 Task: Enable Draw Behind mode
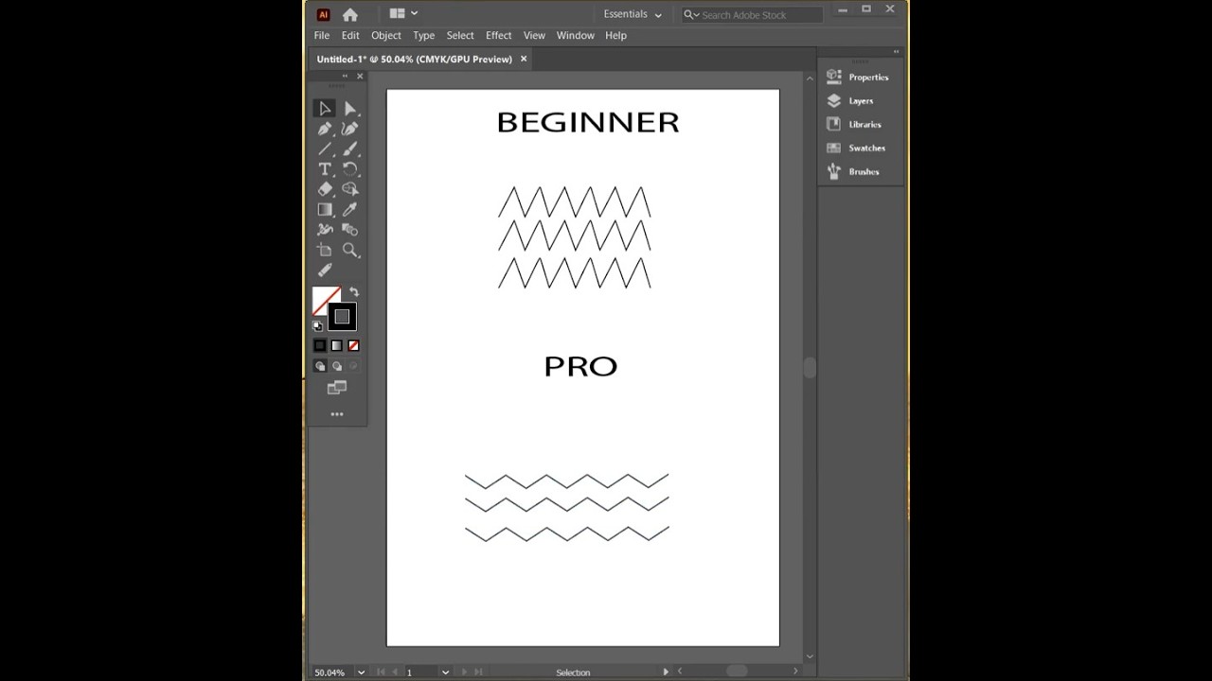coord(336,366)
